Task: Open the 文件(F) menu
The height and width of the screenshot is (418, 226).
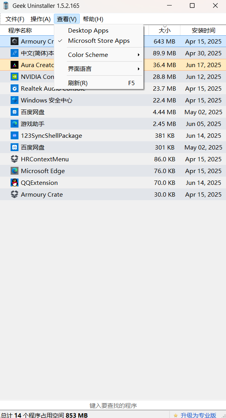Action: pyautogui.click(x=15, y=19)
